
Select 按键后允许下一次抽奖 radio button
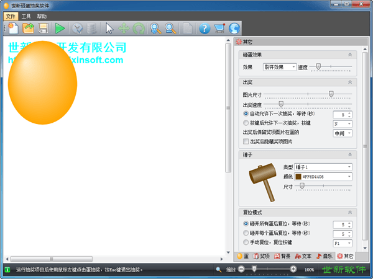pyautogui.click(x=246, y=123)
